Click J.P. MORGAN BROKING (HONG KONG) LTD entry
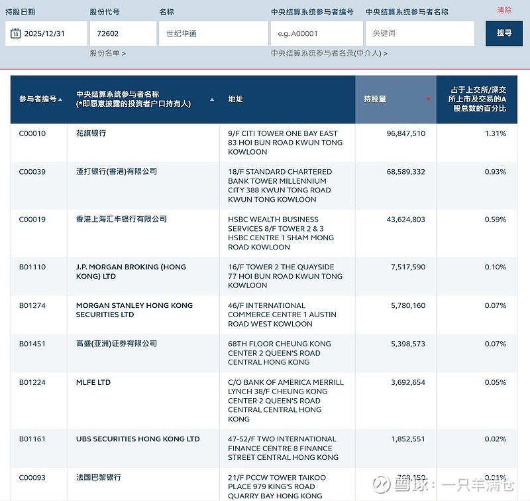Viewport: 530px width, 501px height. coord(131,271)
